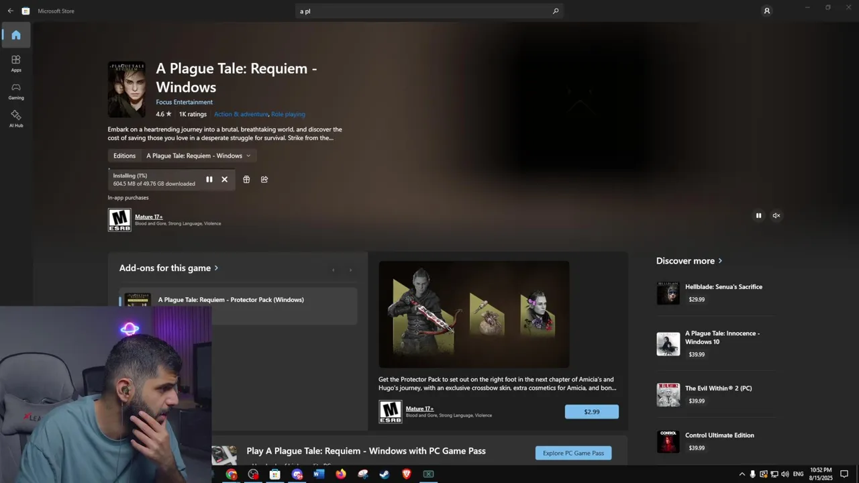
Task: Pause the game installation
Action: (x=209, y=179)
